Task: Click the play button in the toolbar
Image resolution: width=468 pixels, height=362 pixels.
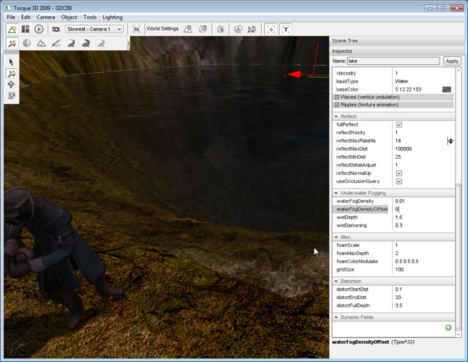Action: pyautogui.click(x=39, y=29)
